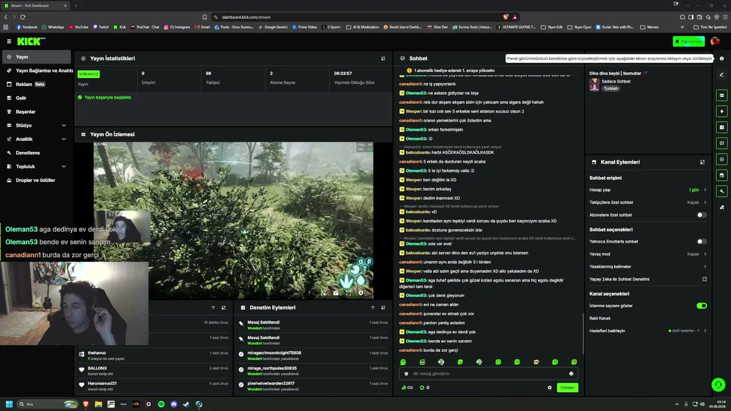The width and height of the screenshot is (731, 411).
Task: Open the Sadece Sohbet category thumbnail
Action: pos(595,84)
